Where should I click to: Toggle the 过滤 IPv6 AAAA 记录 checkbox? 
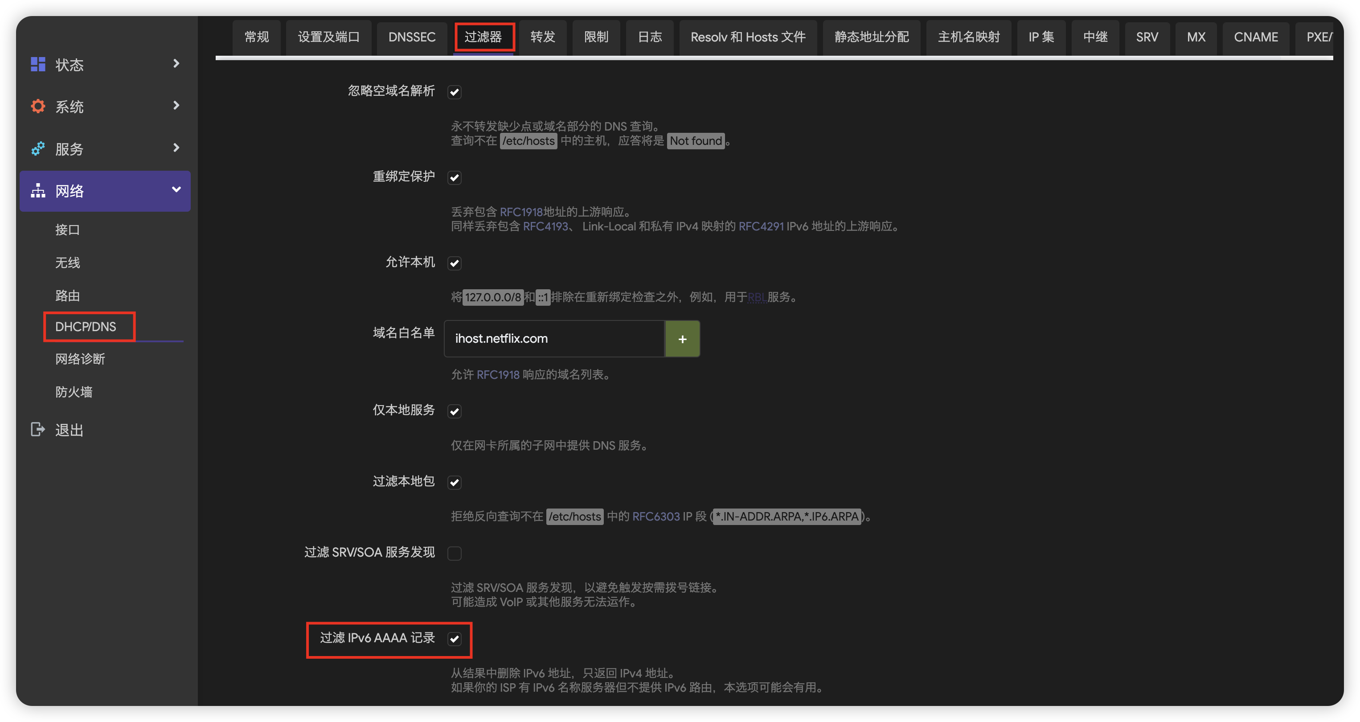(x=454, y=639)
